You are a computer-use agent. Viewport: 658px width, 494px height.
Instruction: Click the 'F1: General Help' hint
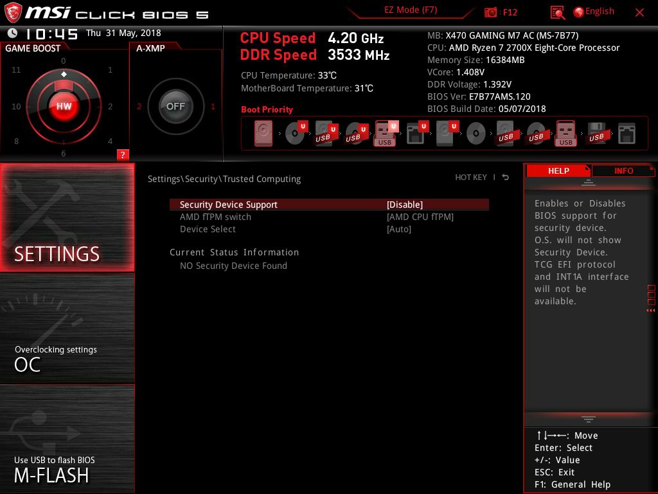click(573, 484)
